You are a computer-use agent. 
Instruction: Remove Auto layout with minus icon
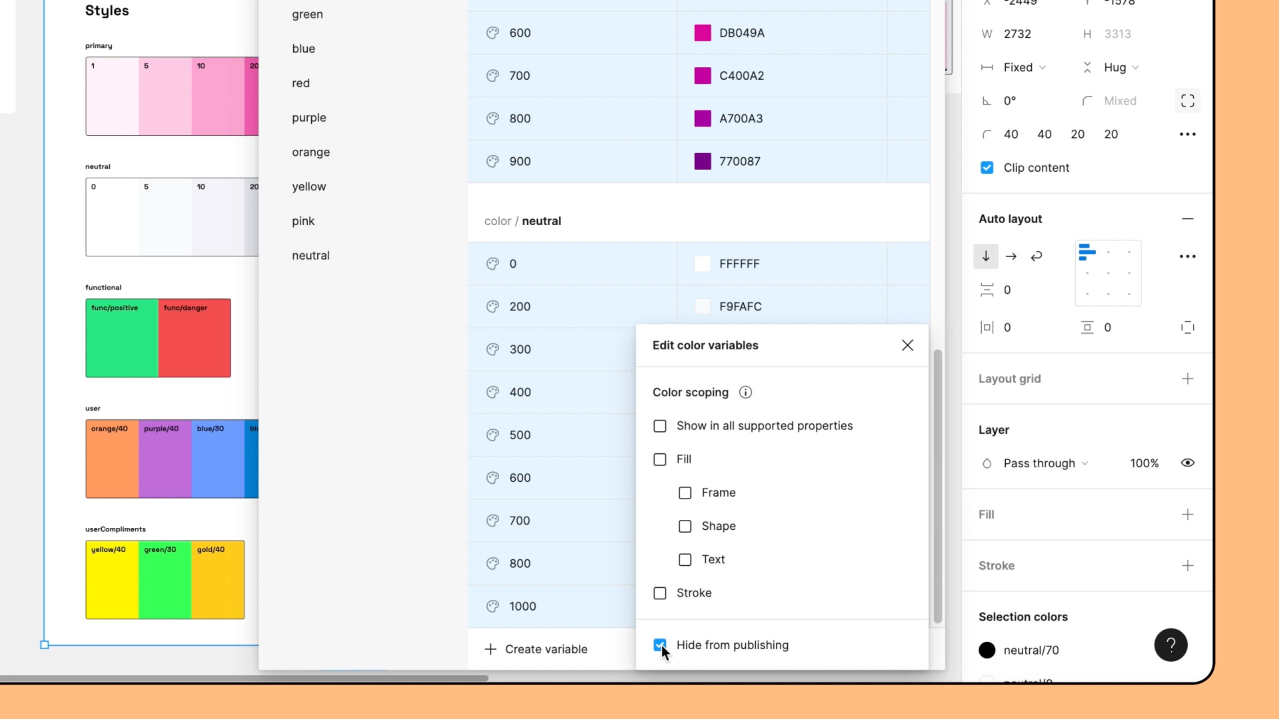1188,219
